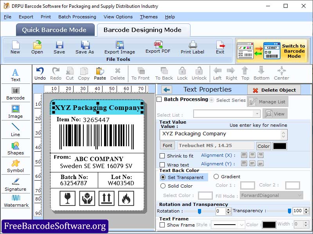Select the Shapes tool
This screenshot has height=234, width=313.
pos(16,149)
